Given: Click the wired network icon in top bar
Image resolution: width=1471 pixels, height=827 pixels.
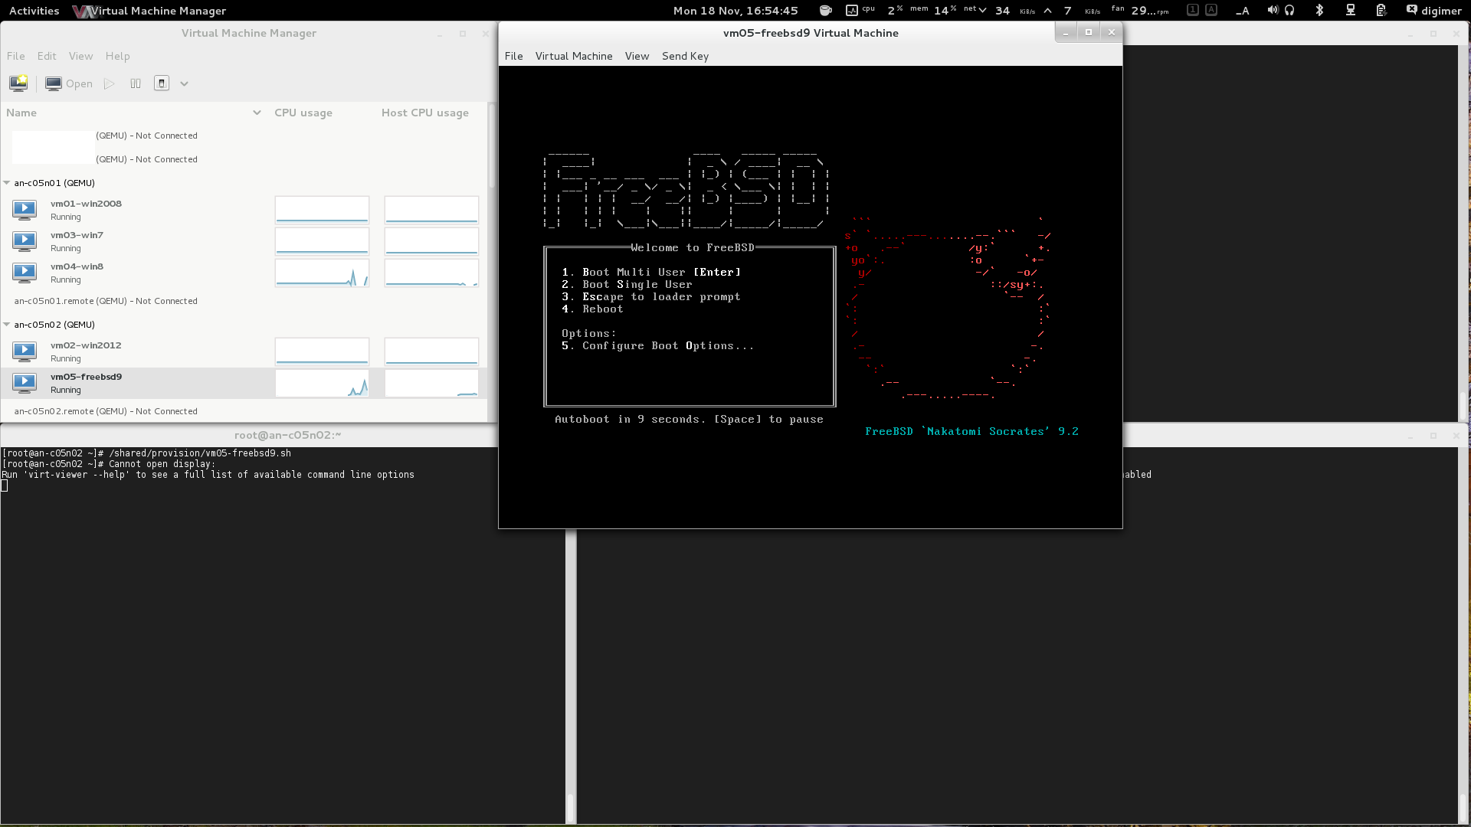Looking at the screenshot, I should click(1350, 11).
